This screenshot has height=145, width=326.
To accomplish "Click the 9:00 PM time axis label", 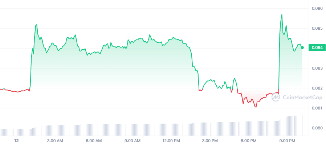I will pyautogui.click(x=287, y=140).
